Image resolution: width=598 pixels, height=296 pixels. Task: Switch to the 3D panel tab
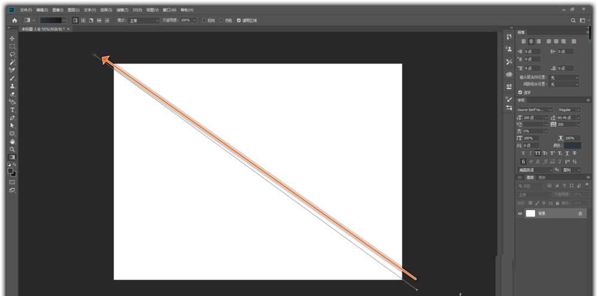pyautogui.click(x=520, y=178)
